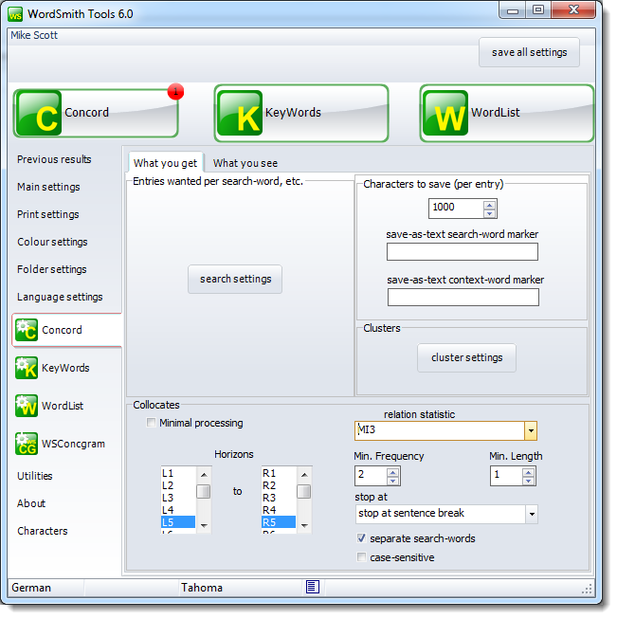Viewport: 617px width, 619px height.
Task: Open the stop at sentence break dropdown
Action: point(530,514)
